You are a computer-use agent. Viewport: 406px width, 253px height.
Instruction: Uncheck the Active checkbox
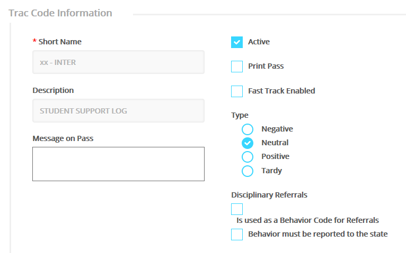pos(237,42)
